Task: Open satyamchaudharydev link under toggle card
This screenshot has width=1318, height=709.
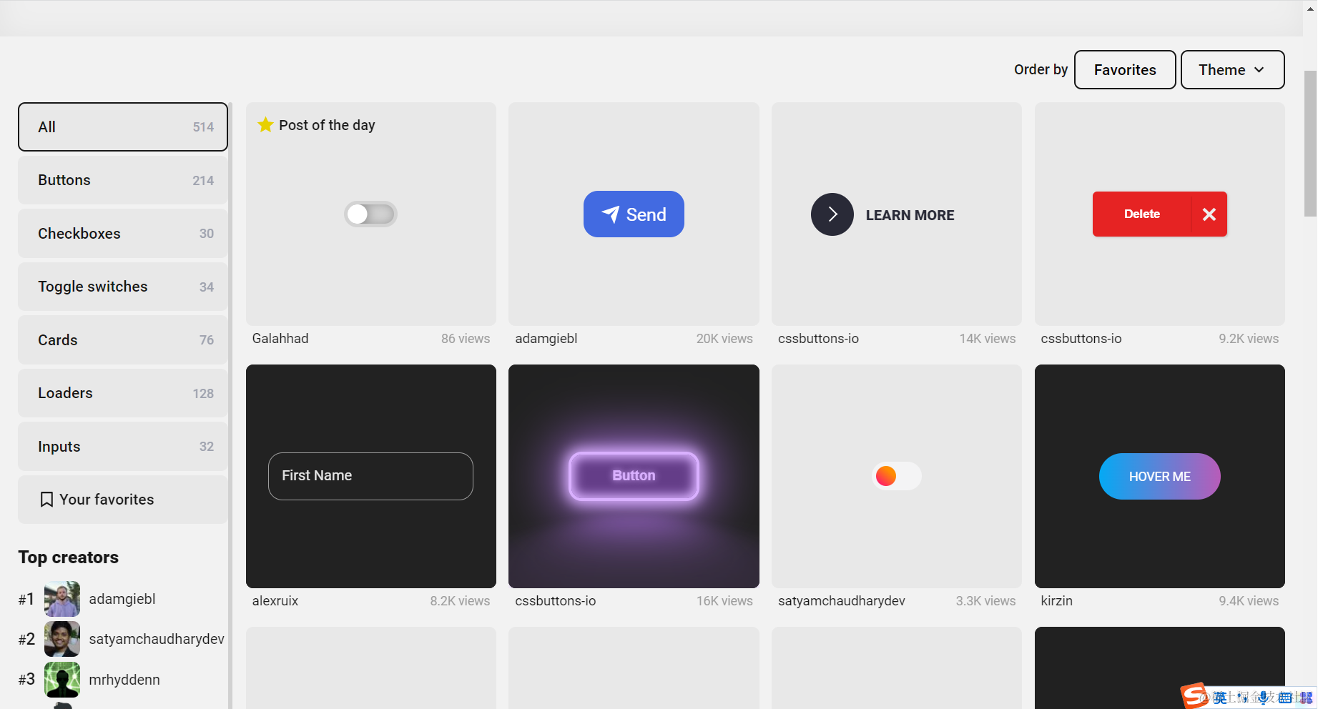Action: pyautogui.click(x=842, y=601)
